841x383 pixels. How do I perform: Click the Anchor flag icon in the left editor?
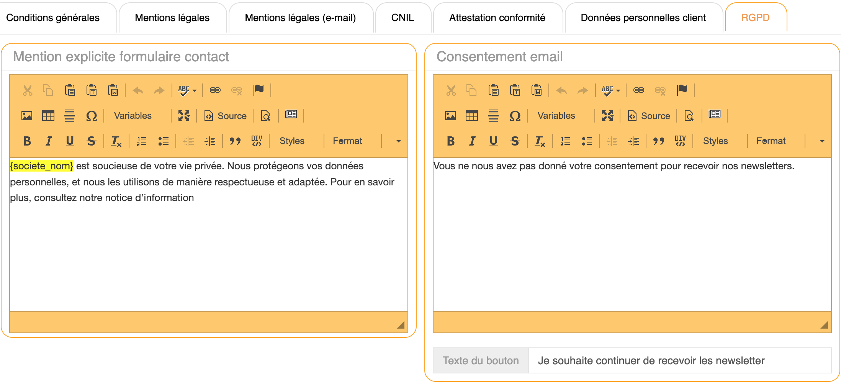pyautogui.click(x=259, y=90)
